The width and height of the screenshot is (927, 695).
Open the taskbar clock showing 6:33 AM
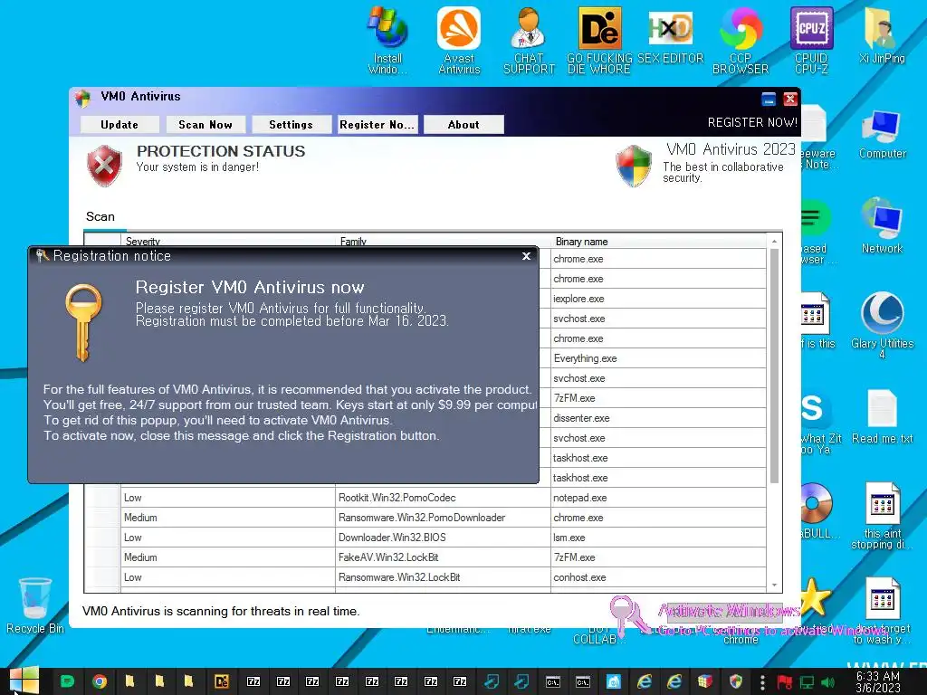pyautogui.click(x=878, y=681)
